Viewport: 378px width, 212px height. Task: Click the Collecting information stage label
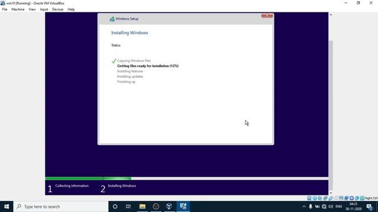(x=72, y=186)
